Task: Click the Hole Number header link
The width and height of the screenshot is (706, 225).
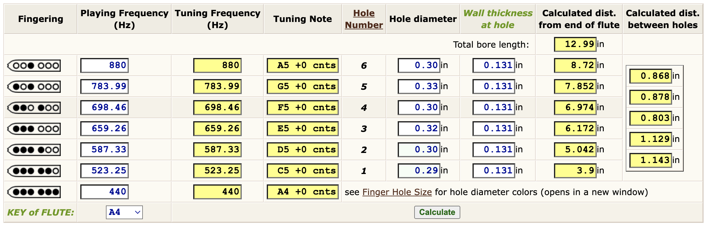Action: click(x=364, y=19)
